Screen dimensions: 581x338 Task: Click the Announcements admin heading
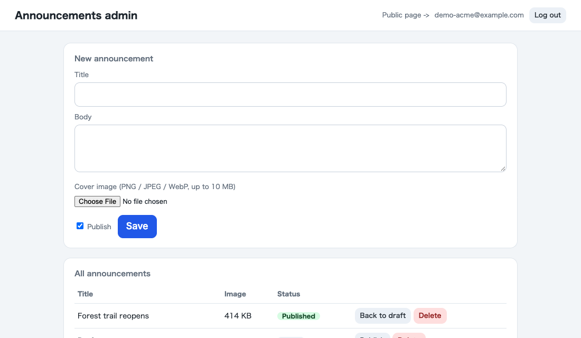(76, 15)
